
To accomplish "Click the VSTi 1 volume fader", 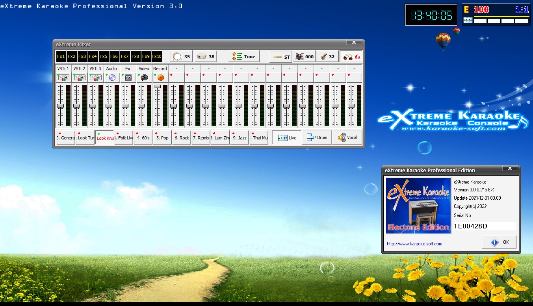I will click(61, 106).
